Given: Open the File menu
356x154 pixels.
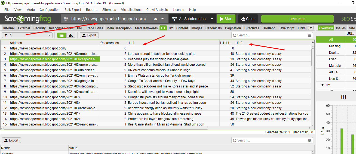Looking at the screenshot, I should 7,10.
